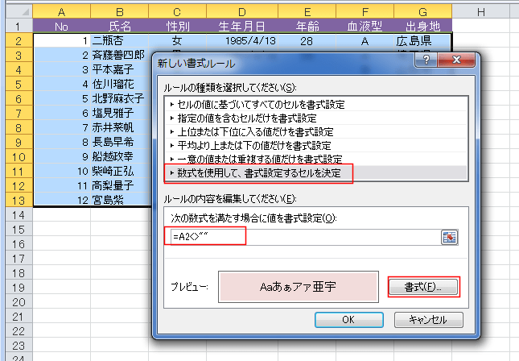Screen dimensions: 519x361
Task: Click header cell 氏名
Action: 119,26
